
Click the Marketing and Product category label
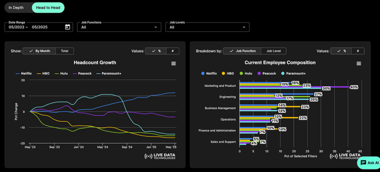[220, 86]
